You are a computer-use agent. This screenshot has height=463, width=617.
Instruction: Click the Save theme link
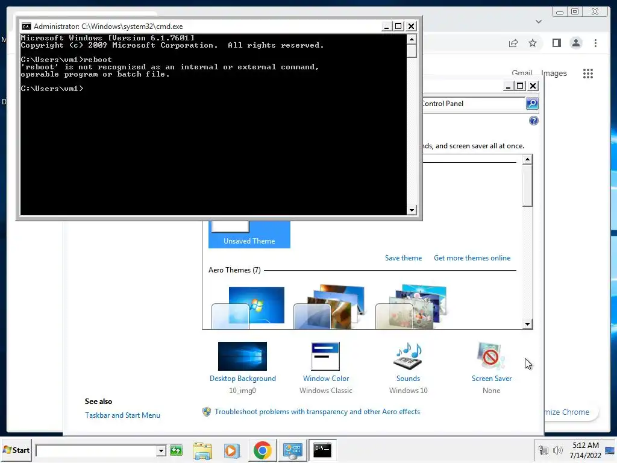click(x=403, y=258)
